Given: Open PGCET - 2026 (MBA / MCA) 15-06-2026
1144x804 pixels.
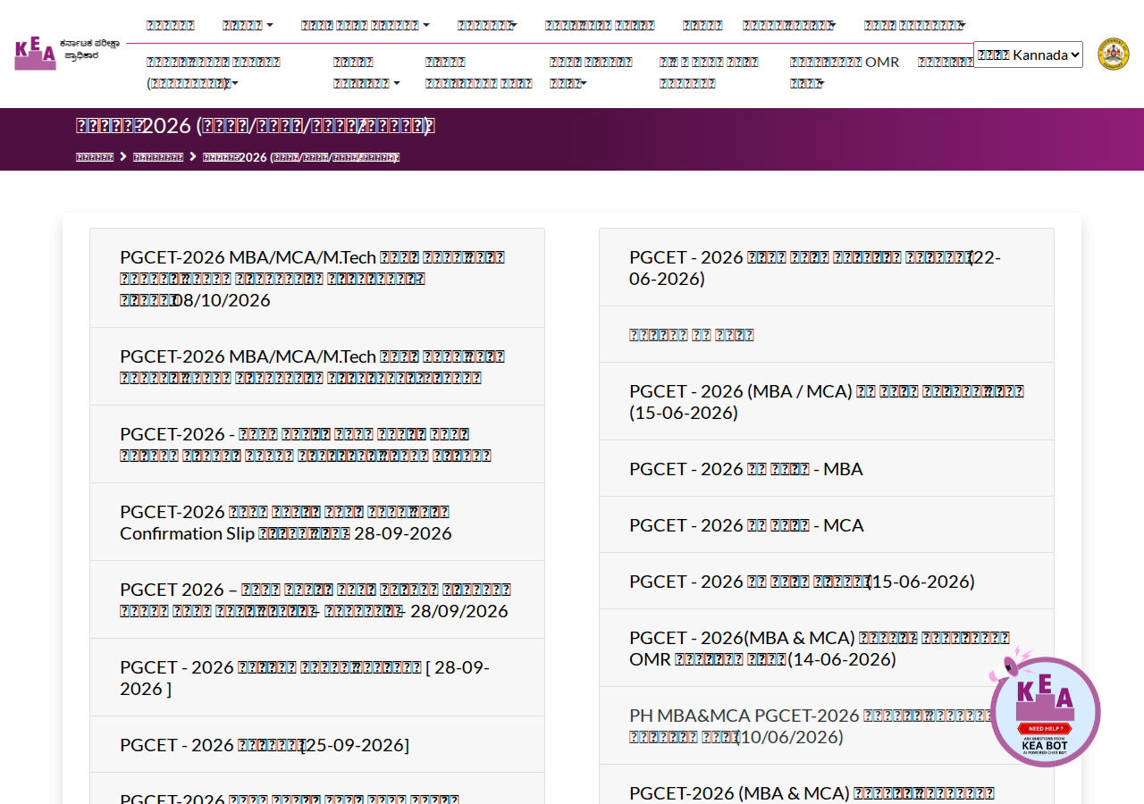Looking at the screenshot, I should tap(827, 401).
